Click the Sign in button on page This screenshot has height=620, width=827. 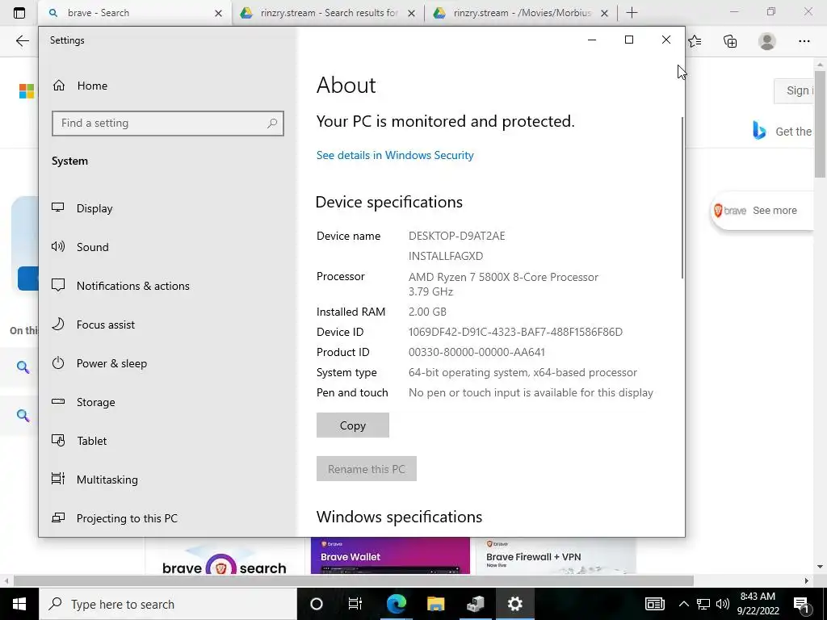click(x=795, y=90)
